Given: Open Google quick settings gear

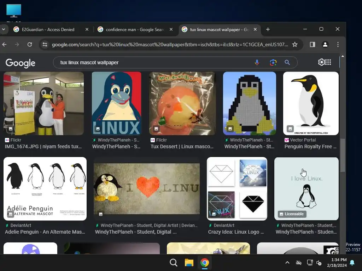Looking at the screenshot, I should click(321, 62).
